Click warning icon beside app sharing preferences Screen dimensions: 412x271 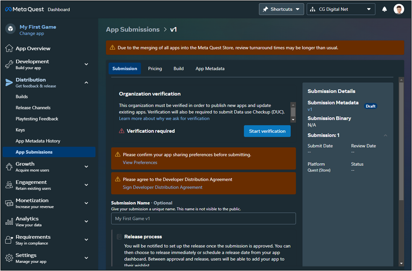pyautogui.click(x=118, y=155)
